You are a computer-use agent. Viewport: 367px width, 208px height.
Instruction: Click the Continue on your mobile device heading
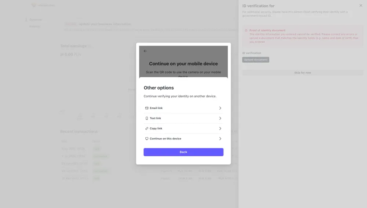pyautogui.click(x=183, y=63)
